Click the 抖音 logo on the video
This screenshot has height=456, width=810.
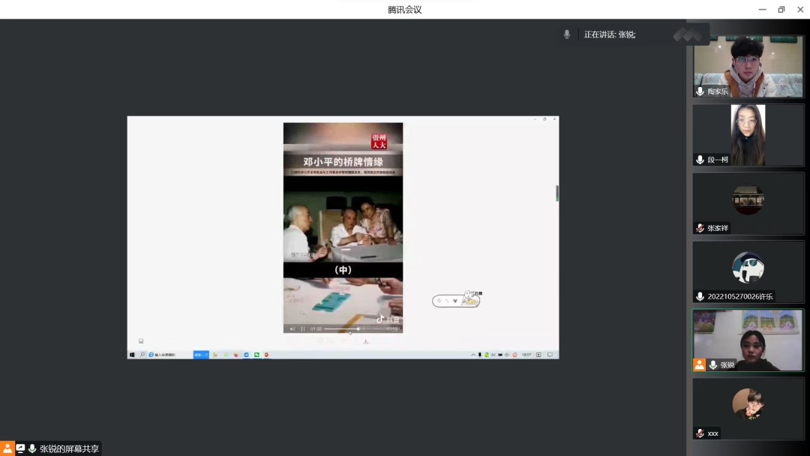388,319
